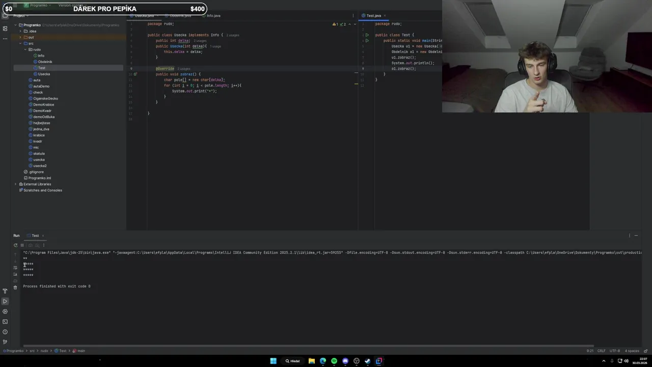Click the 4 spaces indent widget
This screenshot has height=367, width=652.
click(x=632, y=351)
